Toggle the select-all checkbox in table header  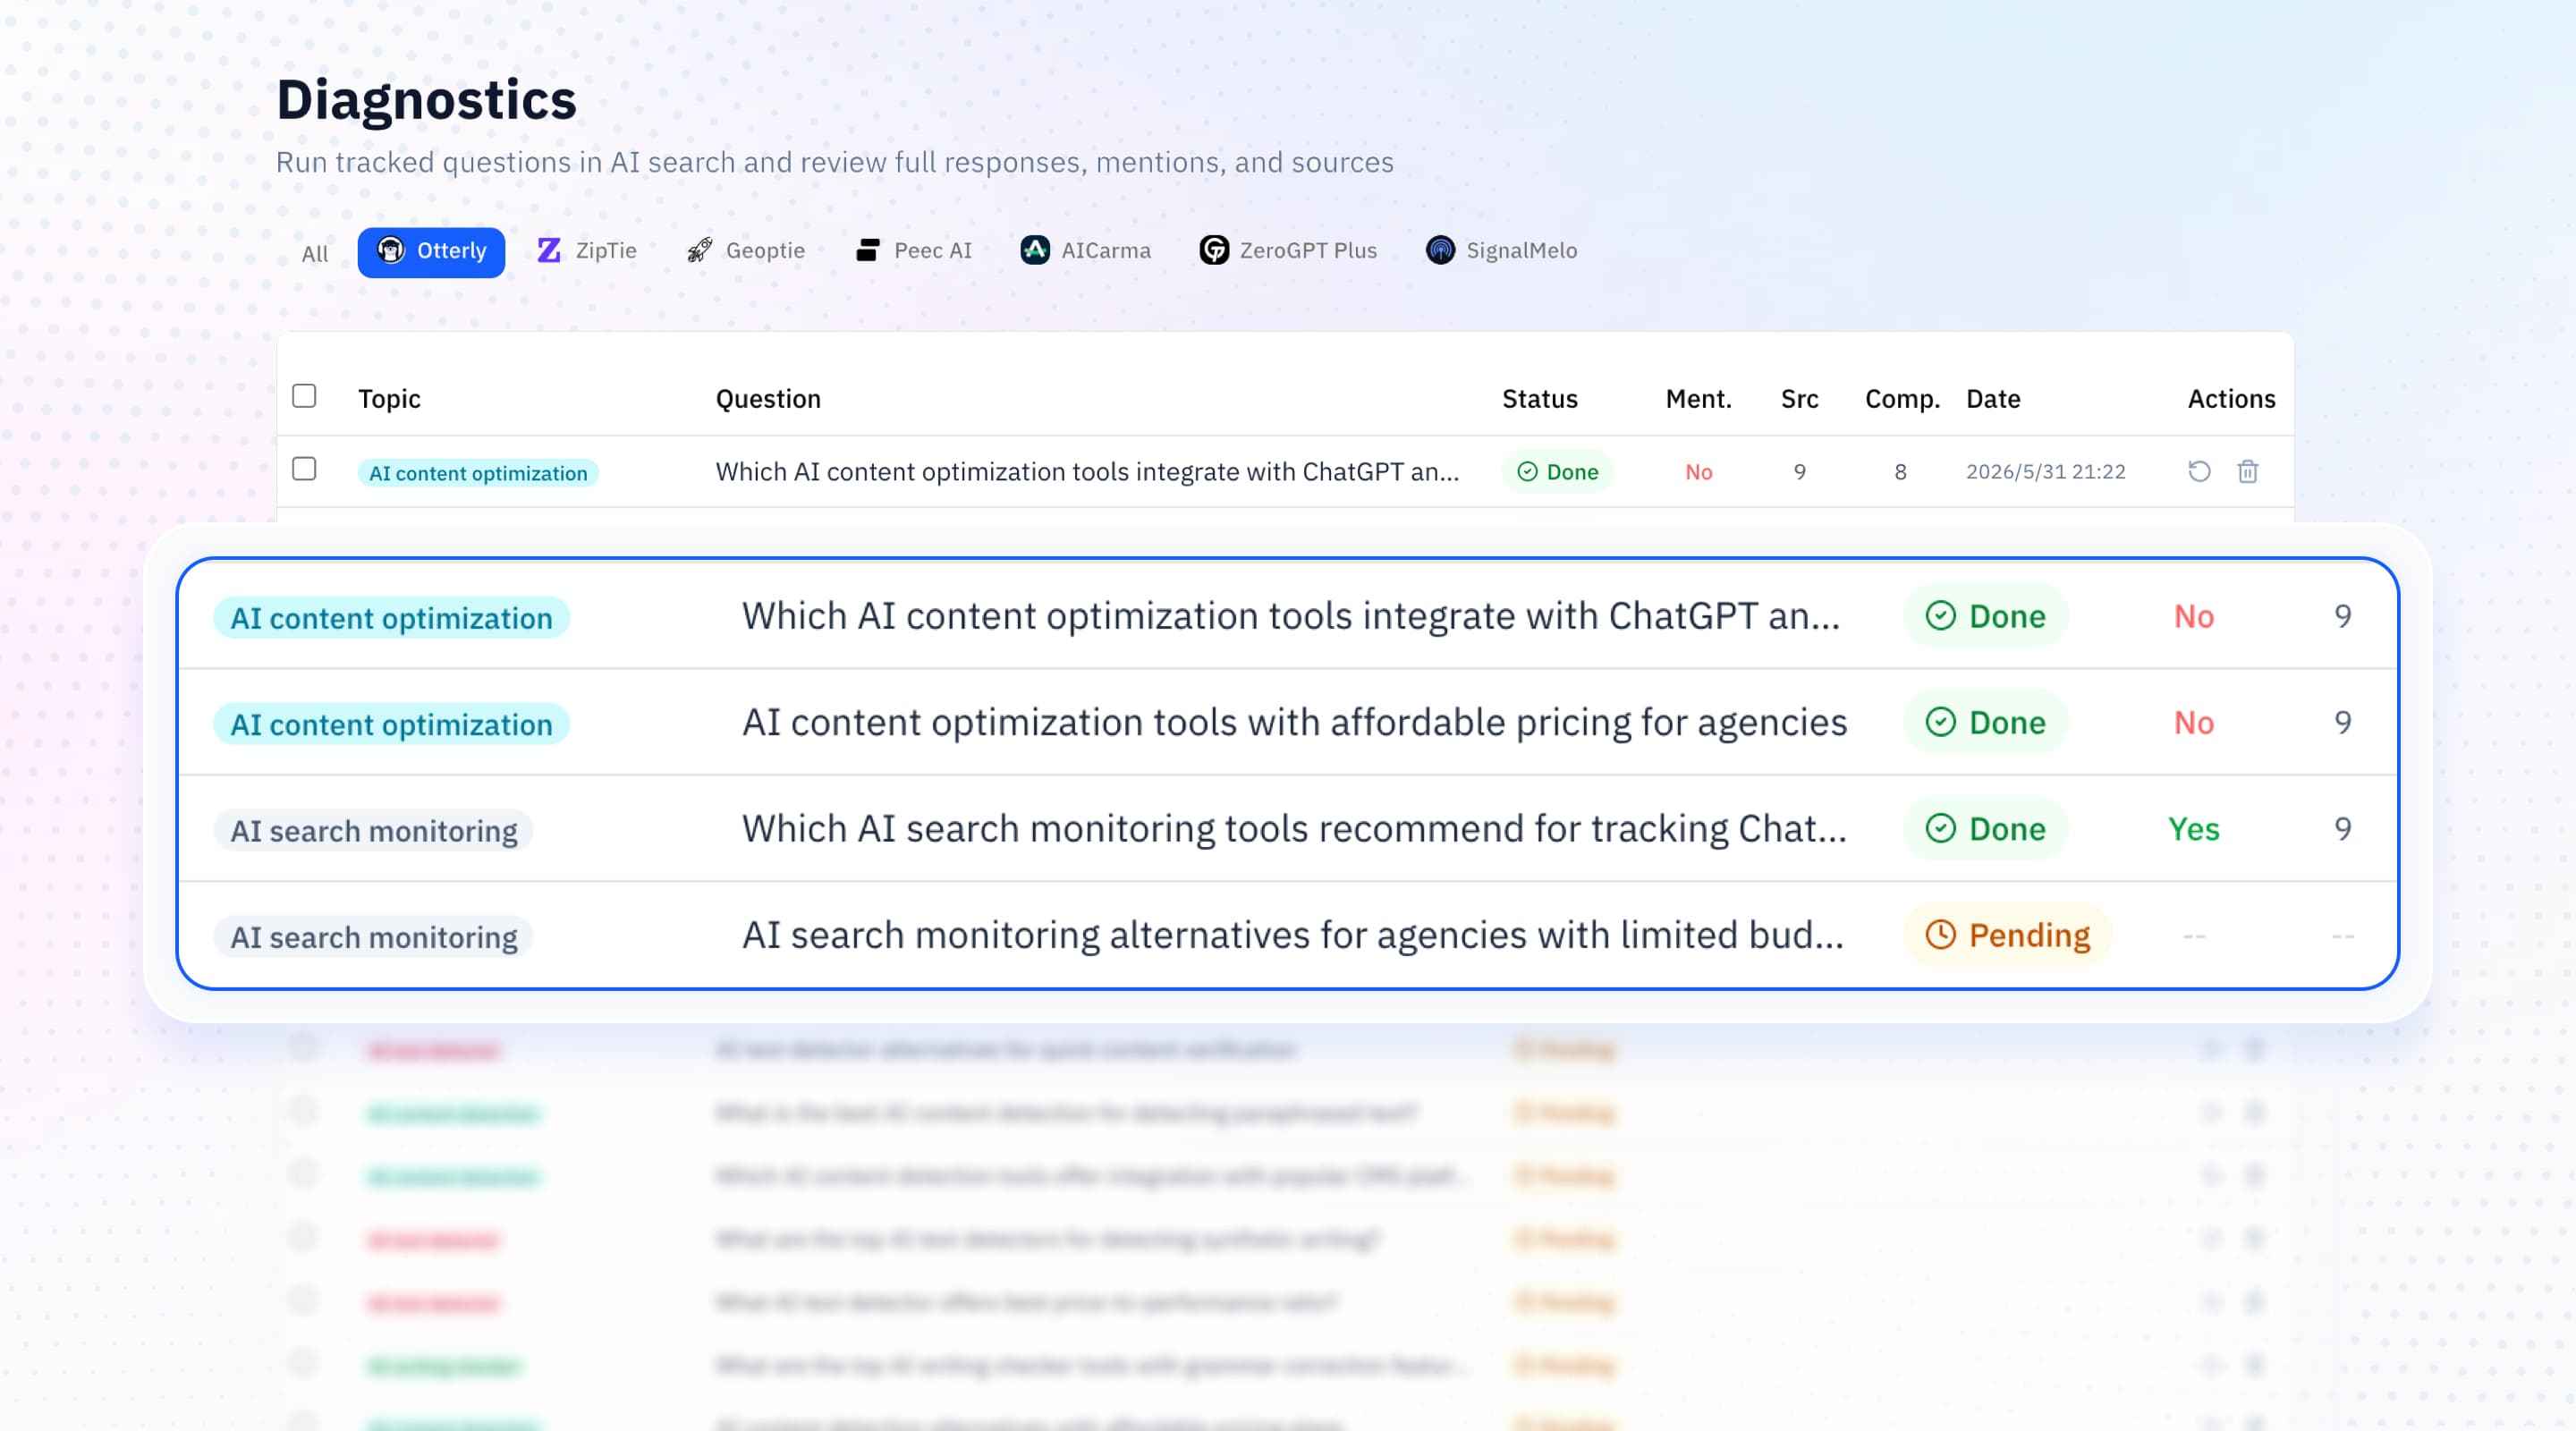tap(304, 396)
